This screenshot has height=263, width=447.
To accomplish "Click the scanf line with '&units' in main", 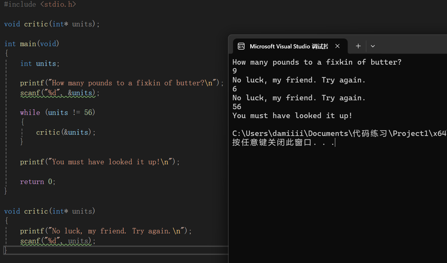I will (60, 93).
